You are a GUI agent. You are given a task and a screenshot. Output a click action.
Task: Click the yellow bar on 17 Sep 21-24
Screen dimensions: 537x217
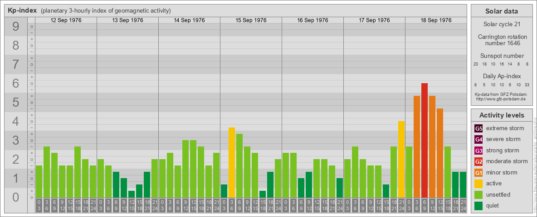pos(401,159)
